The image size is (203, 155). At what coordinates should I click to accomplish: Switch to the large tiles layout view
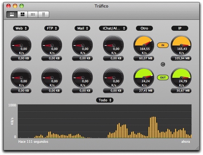click(x=23, y=14)
